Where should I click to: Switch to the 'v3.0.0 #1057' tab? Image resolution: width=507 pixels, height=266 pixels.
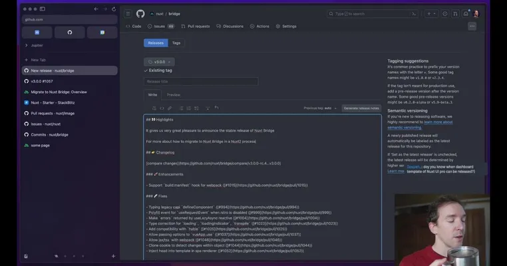pyautogui.click(x=69, y=81)
